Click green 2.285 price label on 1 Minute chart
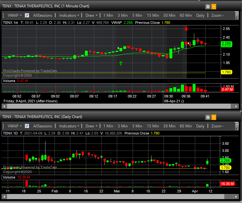This screenshot has height=203, width=242. [227, 44]
